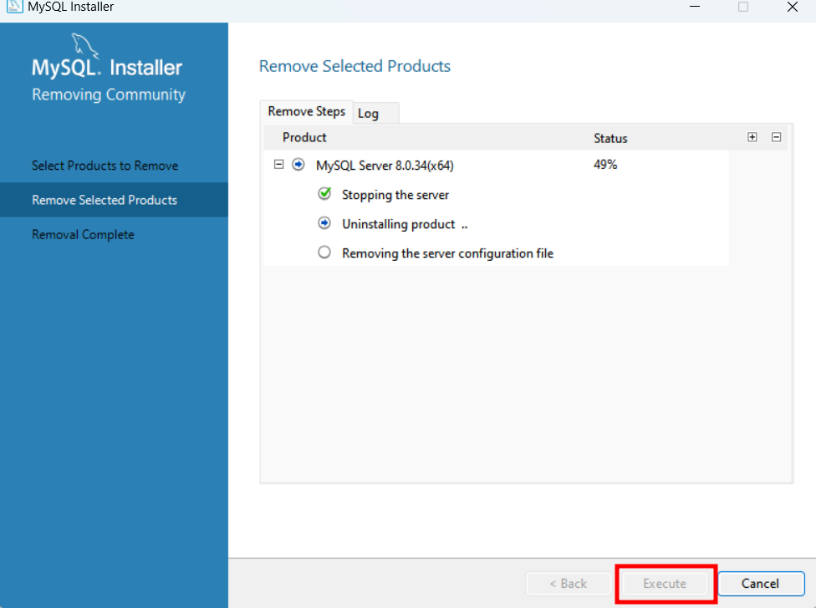Open Removal Complete sidebar step

[84, 235]
